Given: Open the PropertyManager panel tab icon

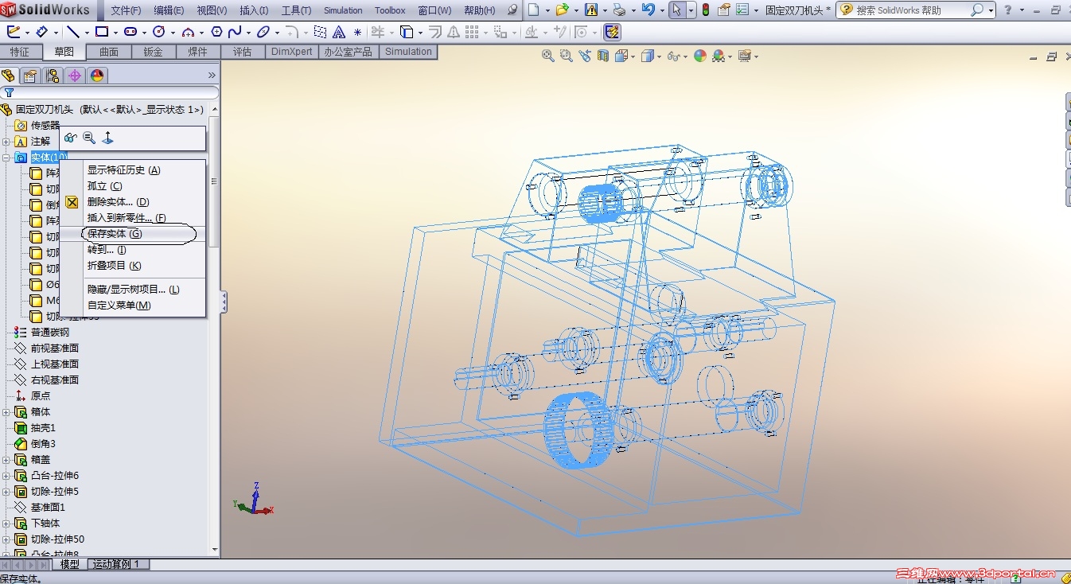Looking at the screenshot, I should tap(30, 76).
